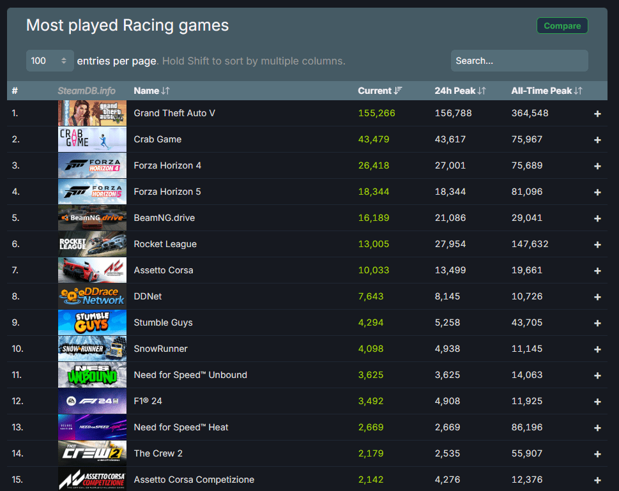Sort games by Name column header
The height and width of the screenshot is (491, 619).
coord(151,91)
